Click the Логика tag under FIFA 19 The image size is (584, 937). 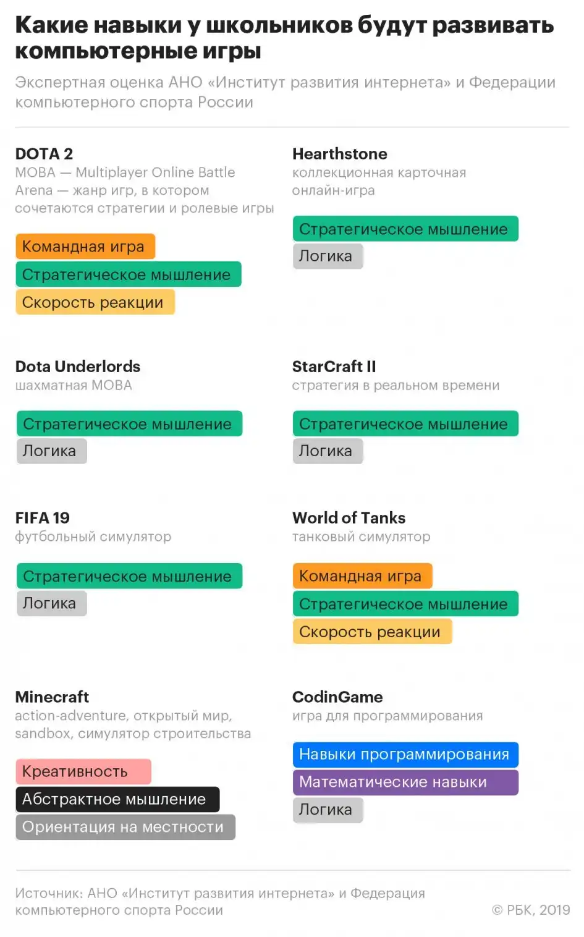51,603
